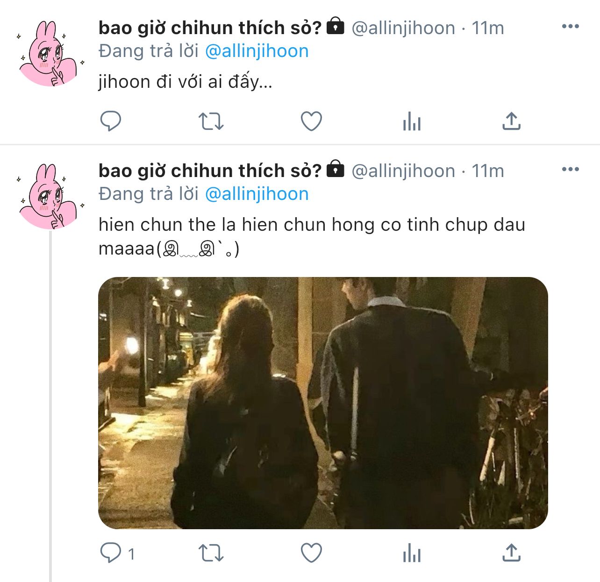This screenshot has width=600, height=582.
Task: Reply to the second tweet with photo
Action: tap(111, 554)
